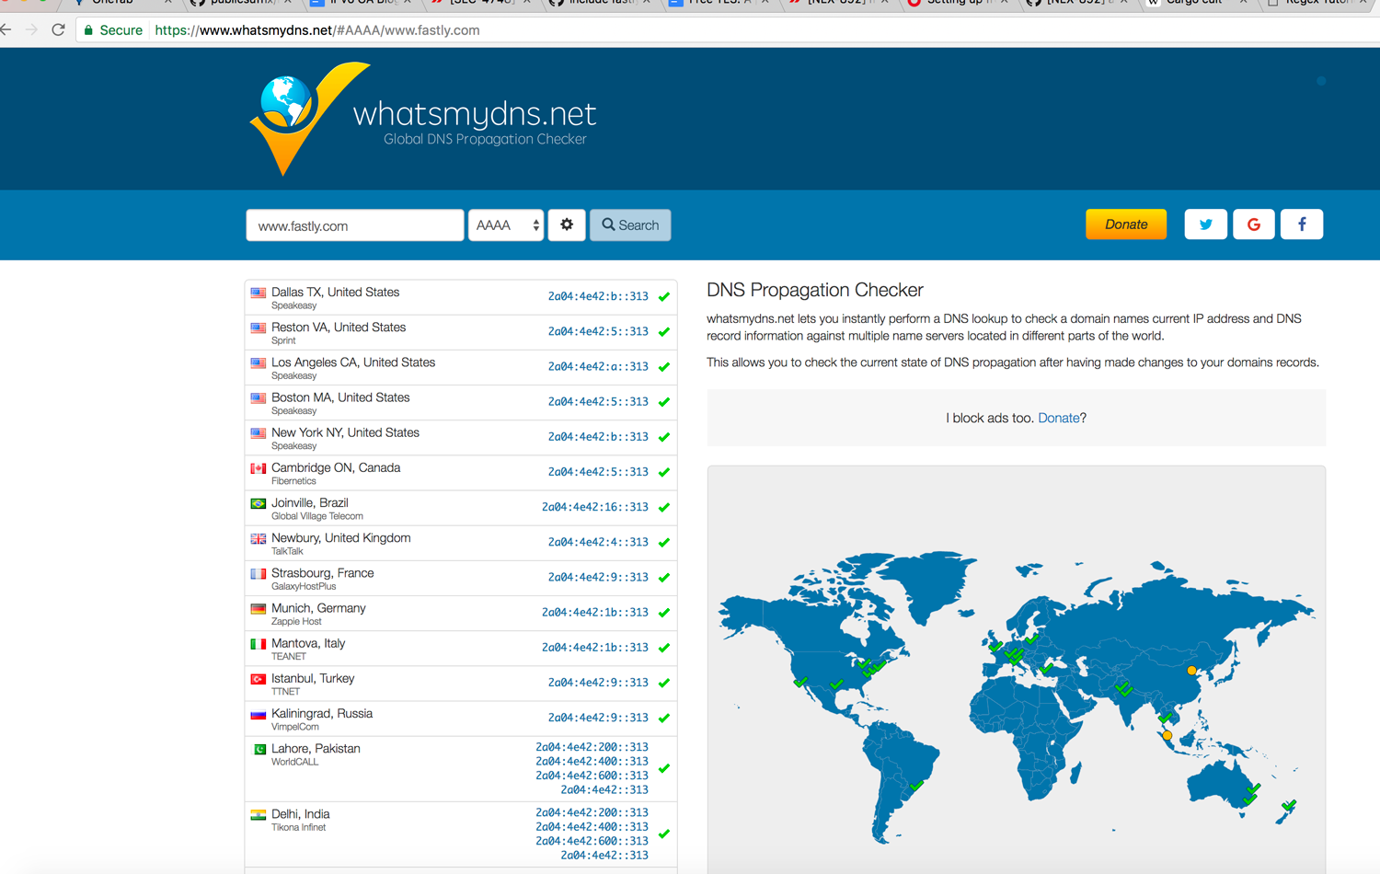Click Munich IP 2a04:4e42:1b::313
This screenshot has width=1380, height=874.
[x=595, y=612]
